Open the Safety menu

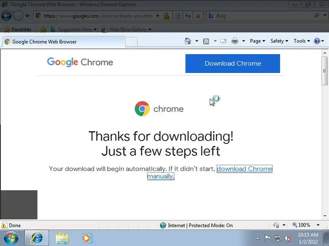tap(279, 41)
